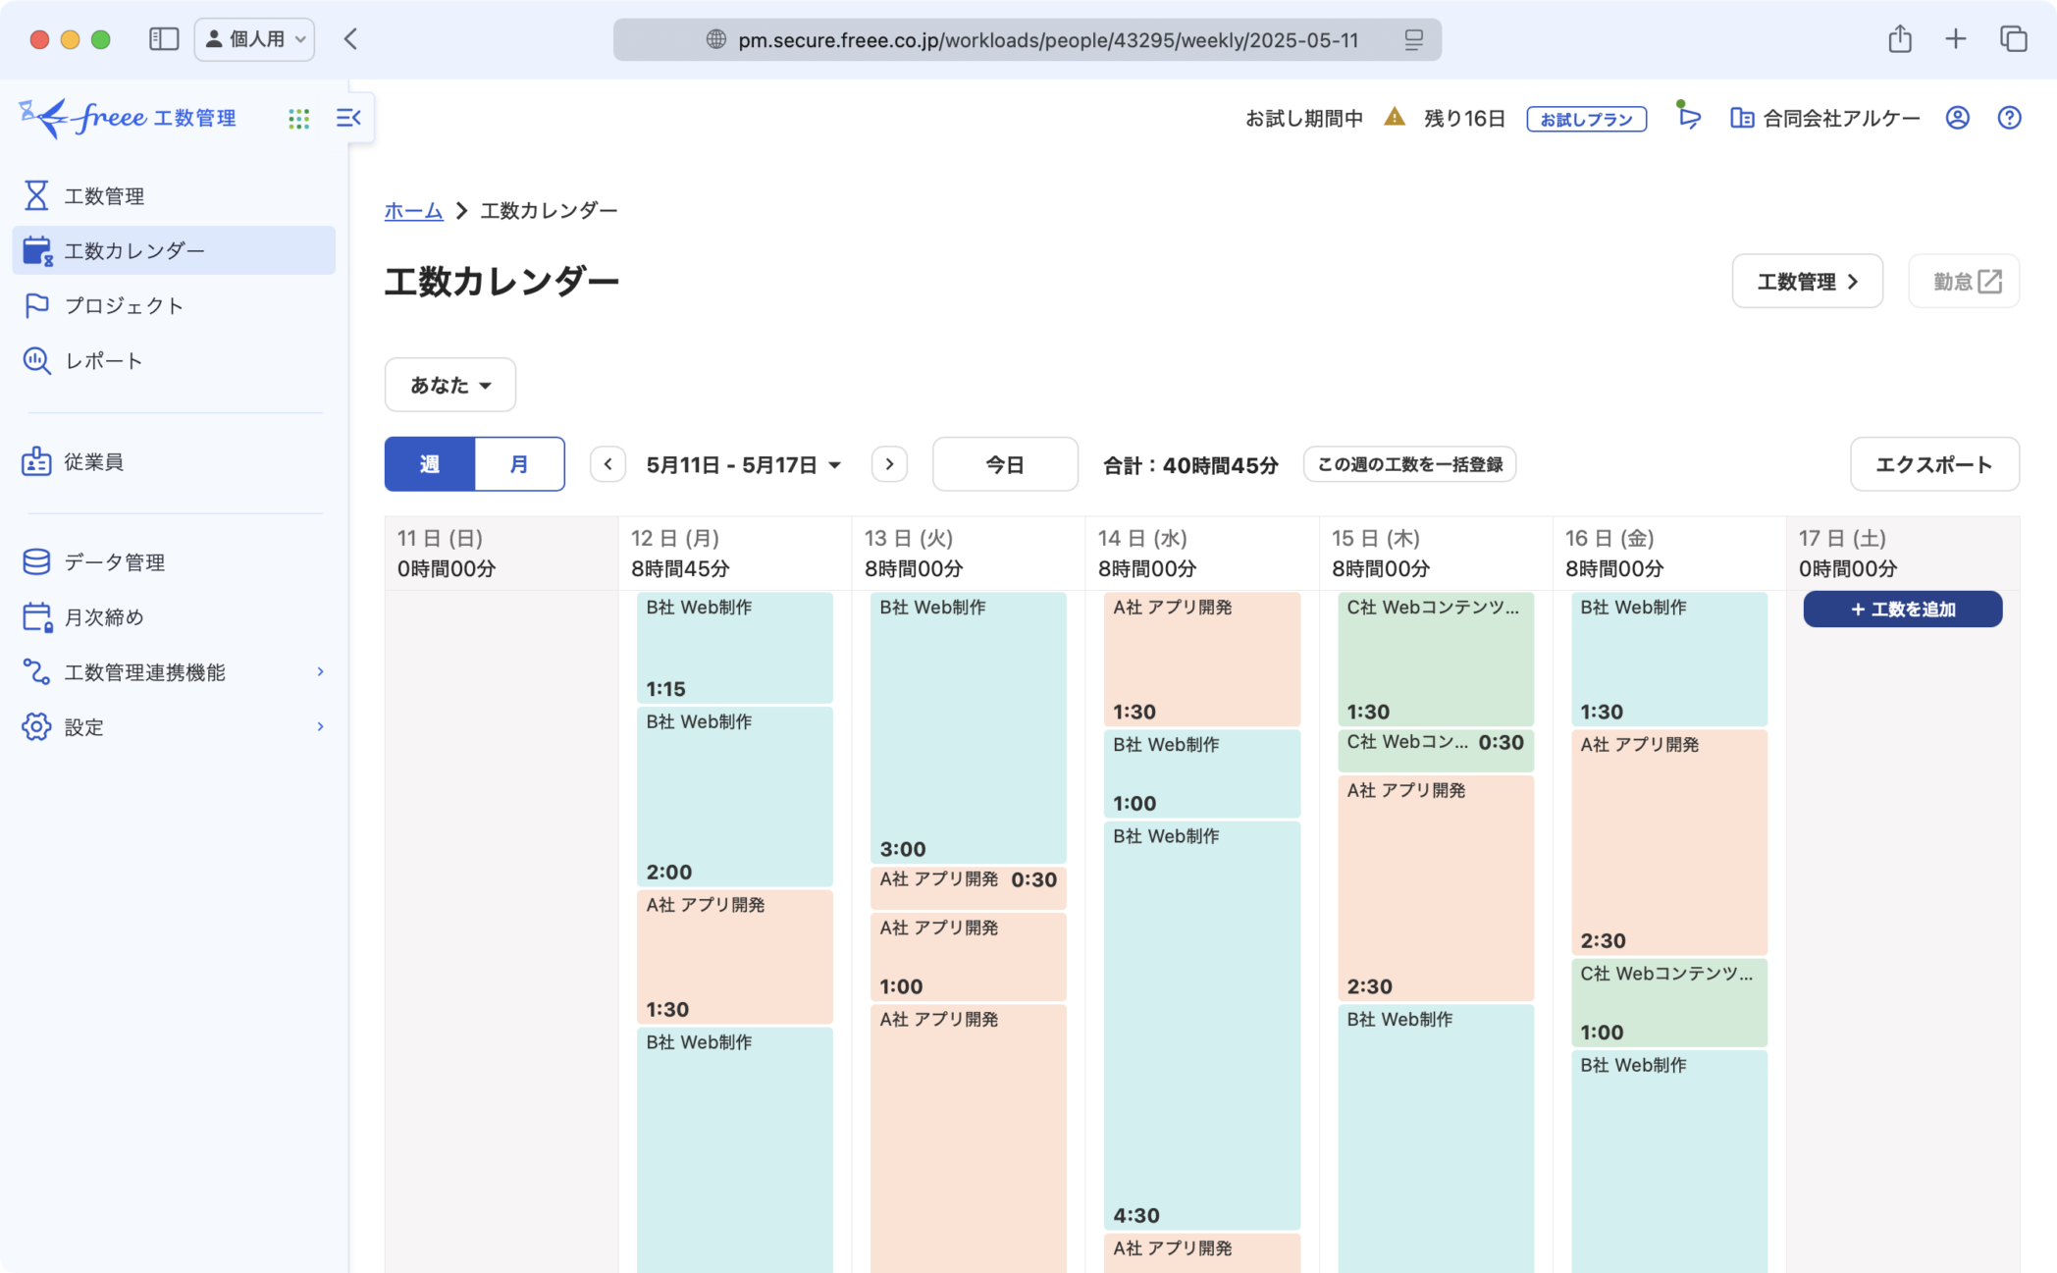The height and width of the screenshot is (1273, 2057).
Task: Click the ホーム breadcrumb link
Action: pos(413,210)
